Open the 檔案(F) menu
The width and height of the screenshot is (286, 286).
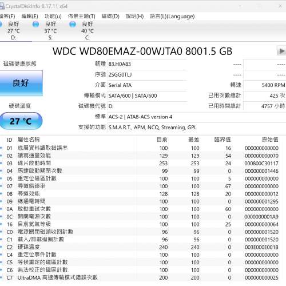click(7, 17)
